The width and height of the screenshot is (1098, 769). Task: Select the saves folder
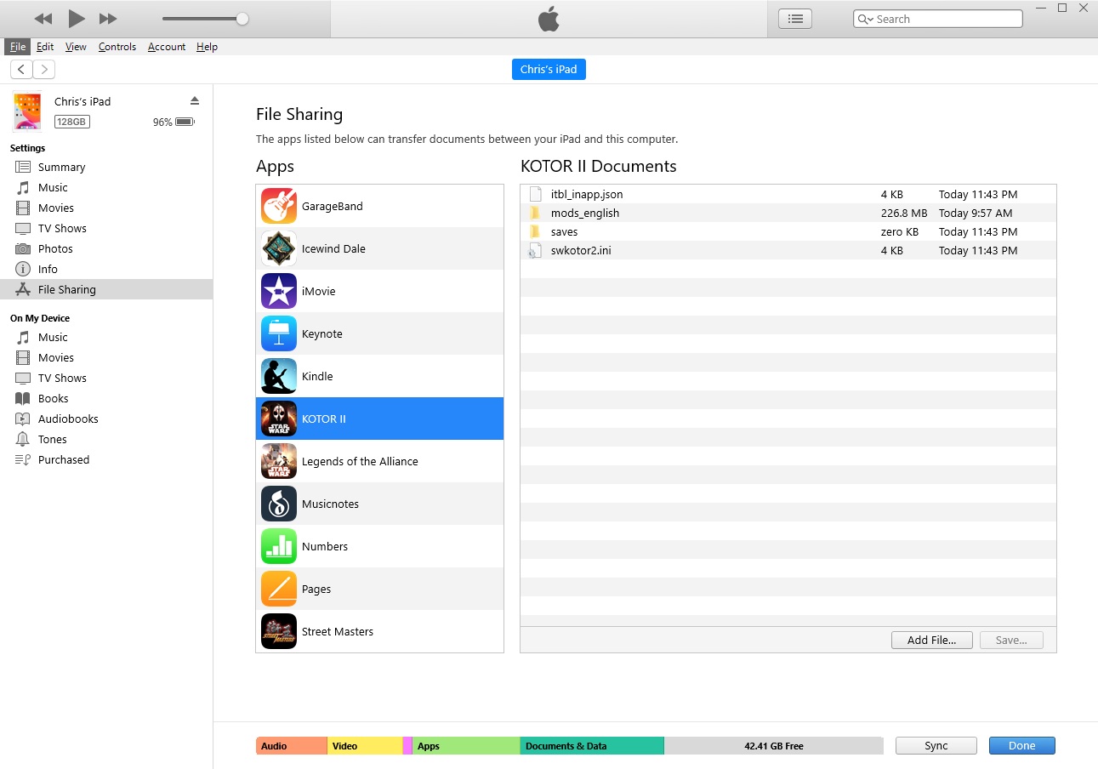click(x=788, y=231)
